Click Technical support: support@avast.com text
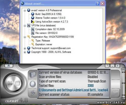Viewport: 126px width, 105px height. (51, 48)
